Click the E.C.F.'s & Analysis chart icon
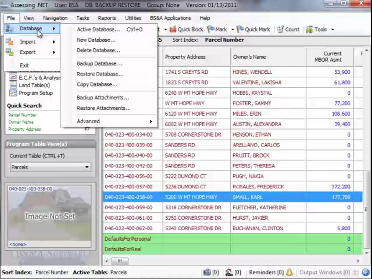The width and height of the screenshot is (372, 279). click(x=13, y=78)
